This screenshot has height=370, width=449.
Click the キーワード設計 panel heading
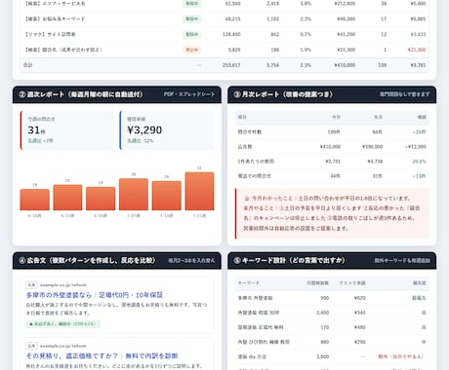pyautogui.click(x=289, y=261)
